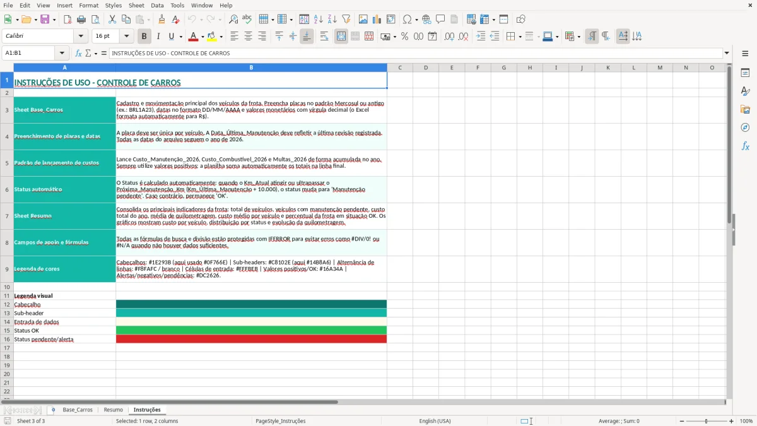The image size is (757, 426).
Task: Open sidebar Navigator panel
Action: 745,127
